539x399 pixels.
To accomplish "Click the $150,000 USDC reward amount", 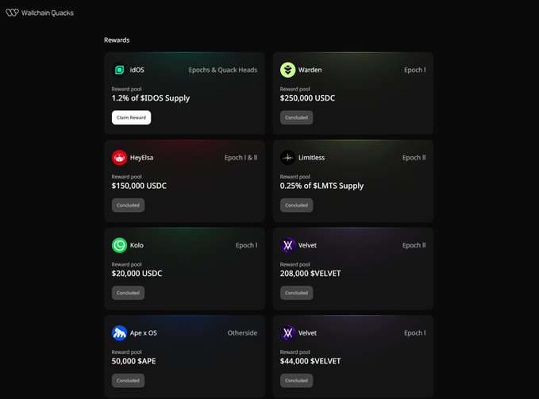I will (139, 186).
